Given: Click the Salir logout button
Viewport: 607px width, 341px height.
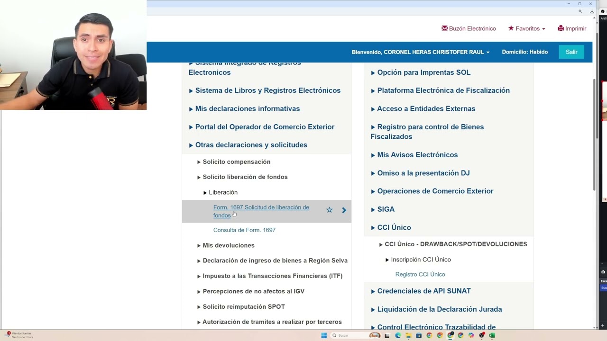Looking at the screenshot, I should pos(571,52).
